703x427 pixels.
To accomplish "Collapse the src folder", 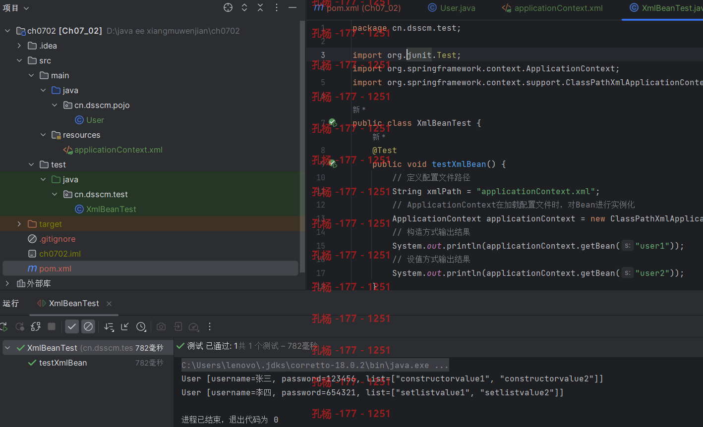I will [x=19, y=60].
